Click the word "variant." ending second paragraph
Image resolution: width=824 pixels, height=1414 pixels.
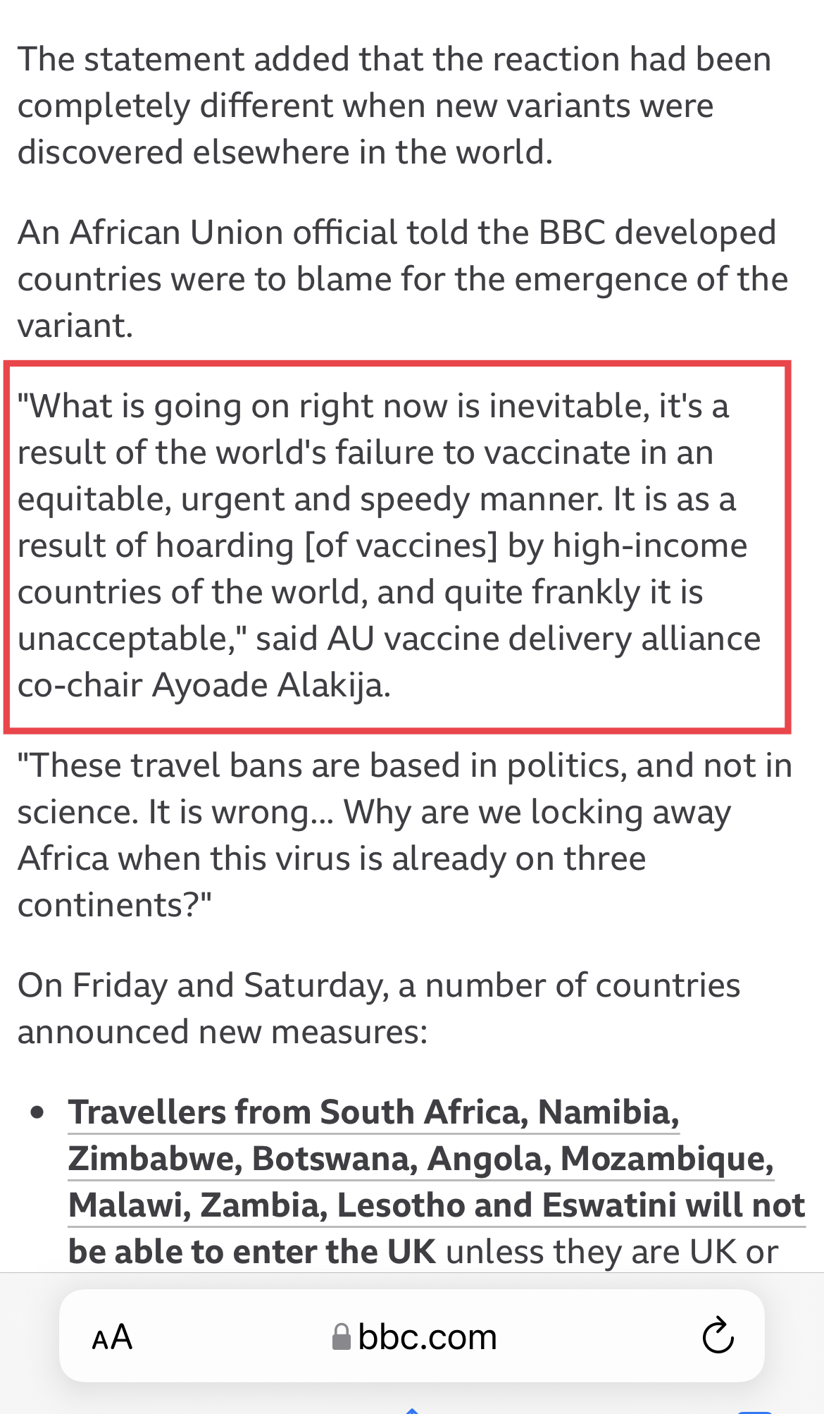point(75,326)
